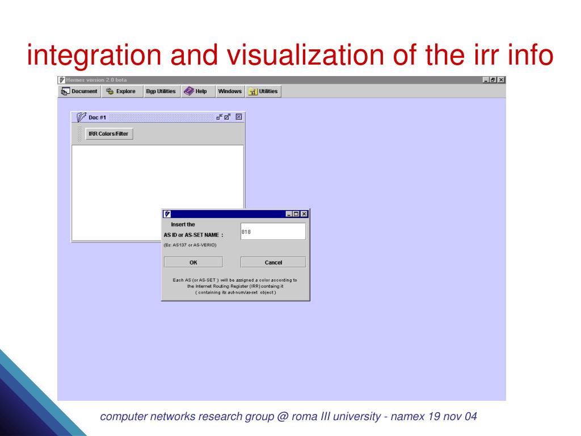Click the Document menu icon
The image size is (581, 436).
click(x=65, y=91)
